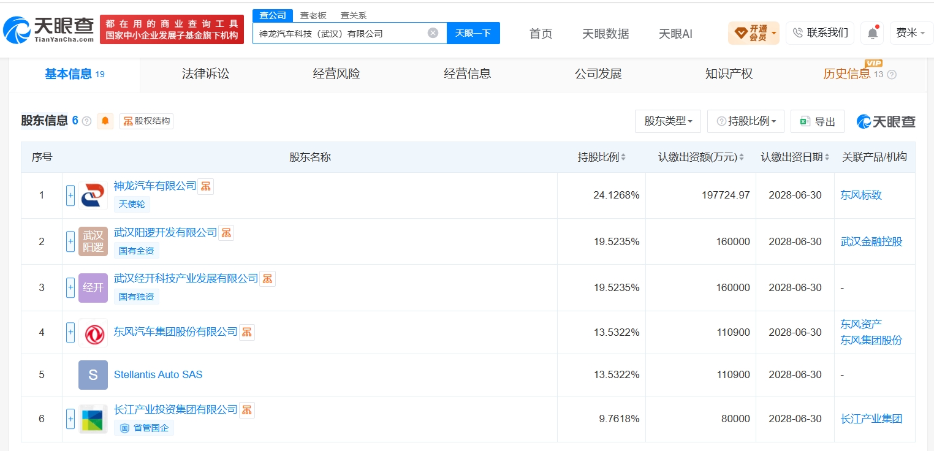Open help icon next to 股东信息

tap(86, 121)
